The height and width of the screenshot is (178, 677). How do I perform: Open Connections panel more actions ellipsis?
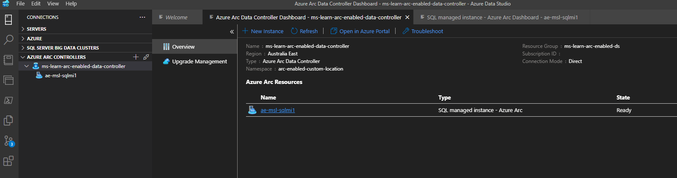[x=142, y=17]
